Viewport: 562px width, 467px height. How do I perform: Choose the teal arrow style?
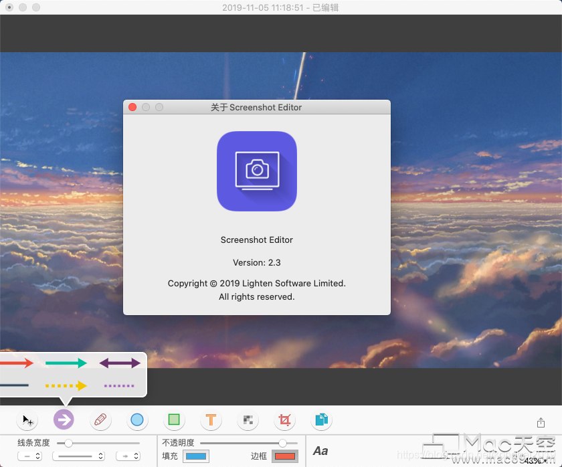click(66, 363)
